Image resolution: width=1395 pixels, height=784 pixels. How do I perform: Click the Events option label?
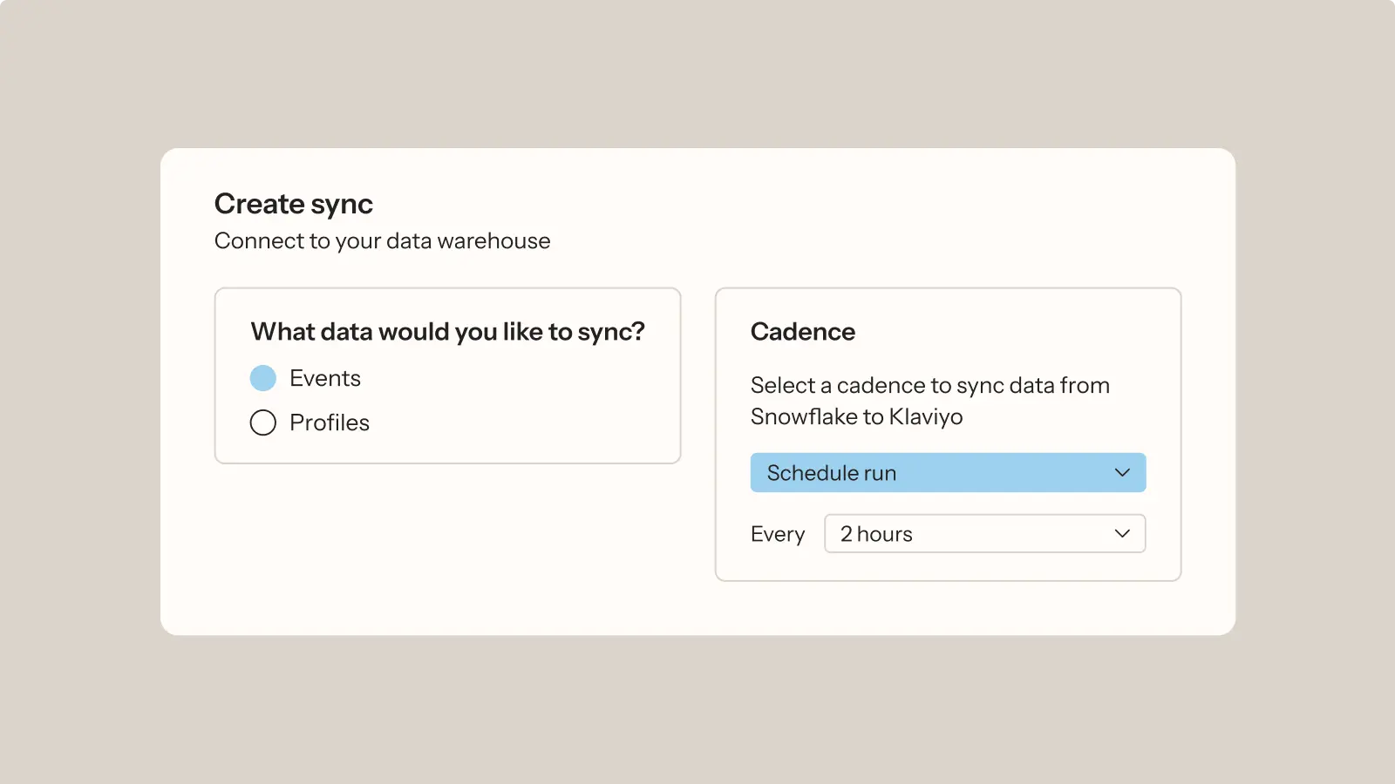pos(324,378)
